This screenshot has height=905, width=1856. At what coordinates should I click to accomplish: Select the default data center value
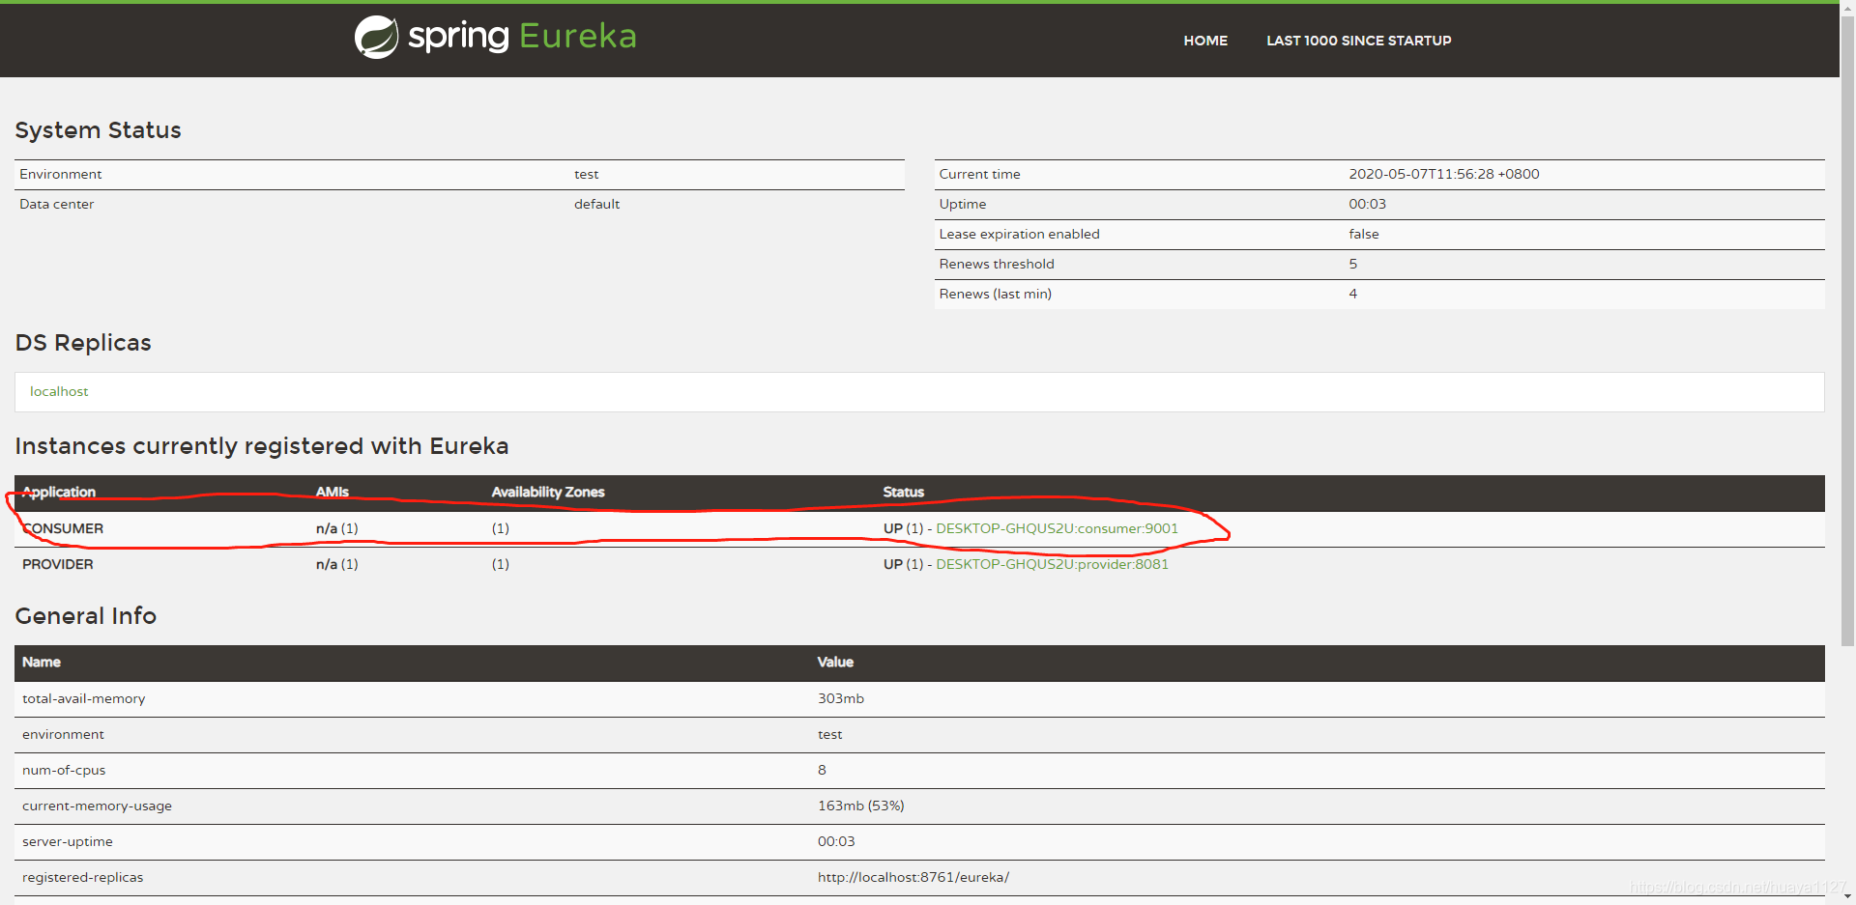point(596,204)
